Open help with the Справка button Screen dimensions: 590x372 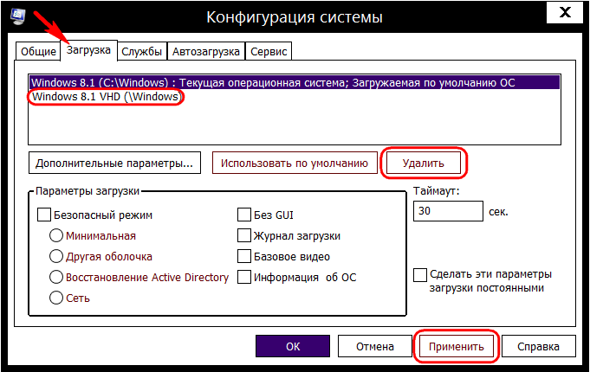pyautogui.click(x=538, y=346)
